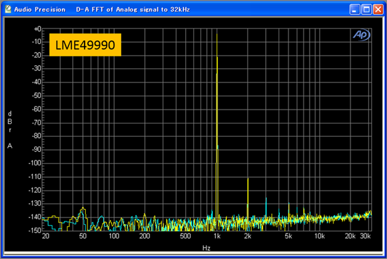
Task: Click the '-100' y-axis label
Action: pyautogui.click(x=35, y=163)
